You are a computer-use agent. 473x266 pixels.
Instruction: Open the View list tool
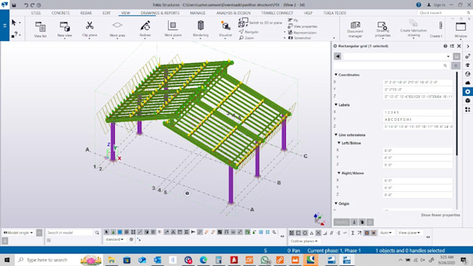[40, 29]
